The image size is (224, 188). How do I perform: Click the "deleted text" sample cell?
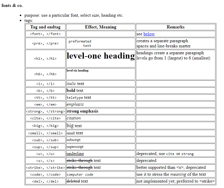pos(77,181)
